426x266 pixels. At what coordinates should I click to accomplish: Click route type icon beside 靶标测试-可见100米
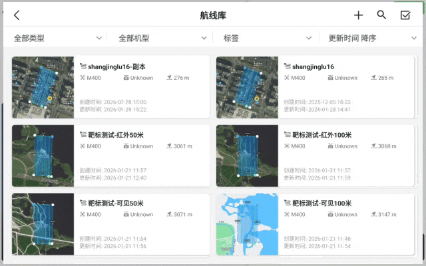tap(287, 203)
